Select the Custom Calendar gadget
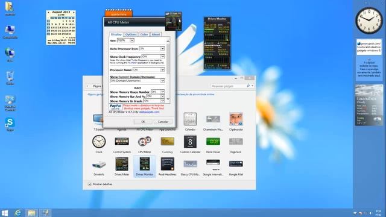 pyautogui.click(x=190, y=144)
